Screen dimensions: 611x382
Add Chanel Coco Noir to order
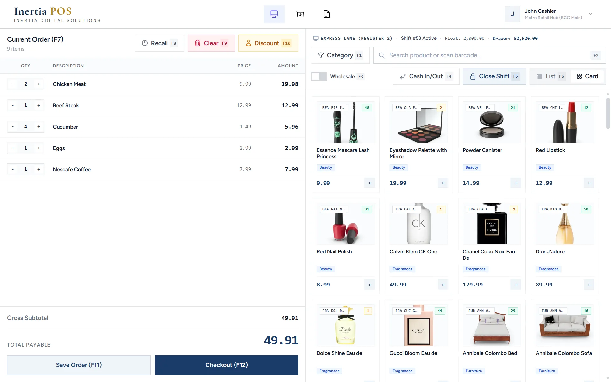coord(516,285)
